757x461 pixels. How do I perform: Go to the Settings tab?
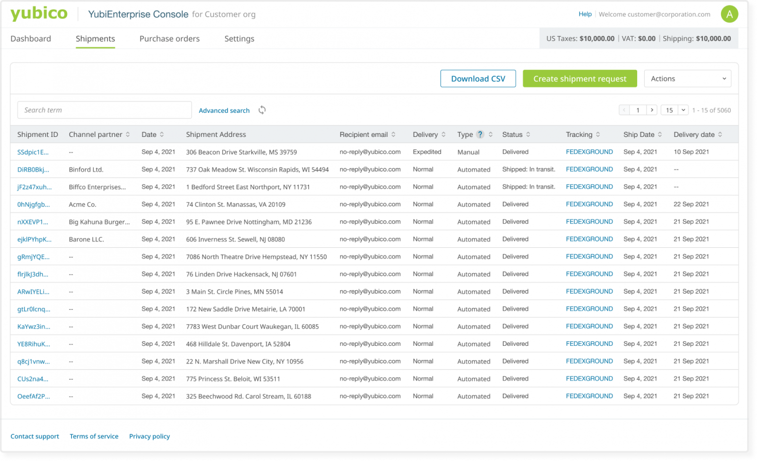pos(240,38)
